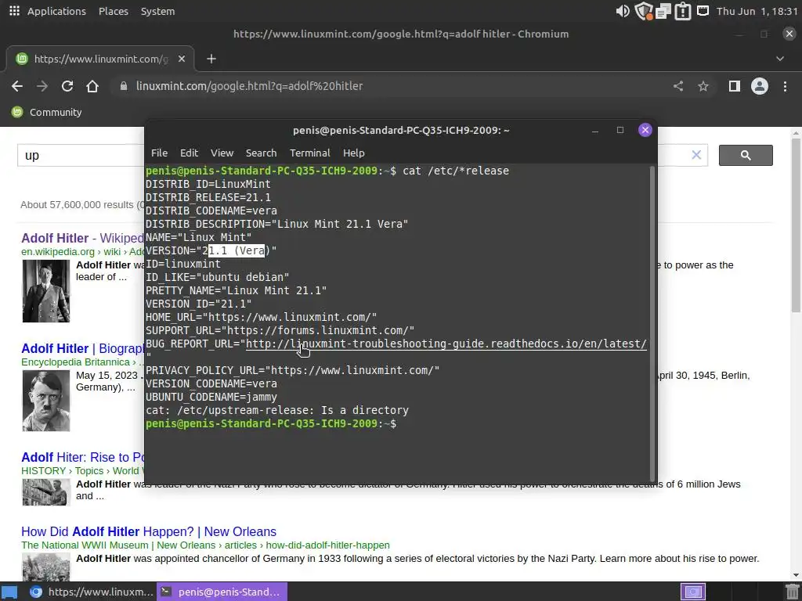Open the terminal File menu
The image size is (802, 601).
point(159,153)
